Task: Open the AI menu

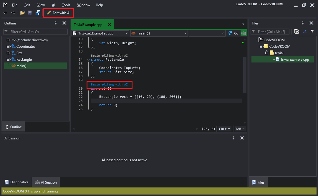Action: (x=53, y=5)
